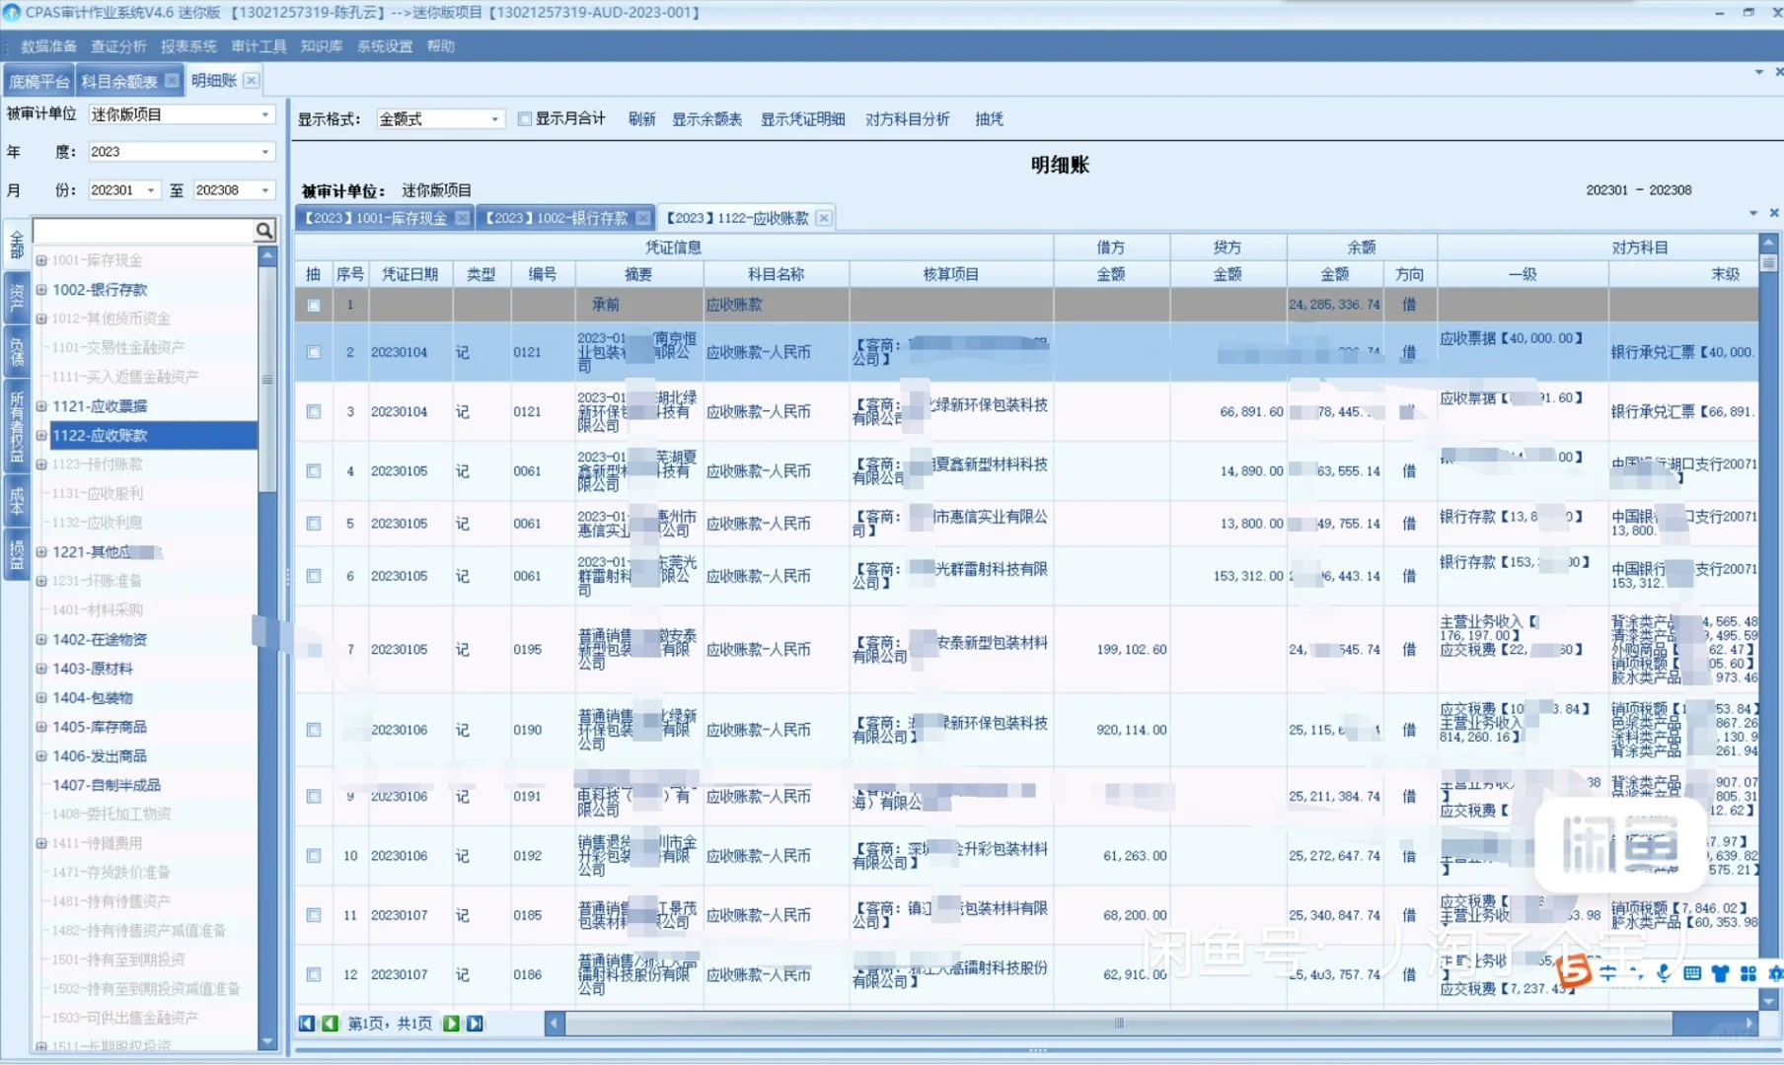Click horizontal scrollbar left arrow in ledger

tap(555, 1024)
